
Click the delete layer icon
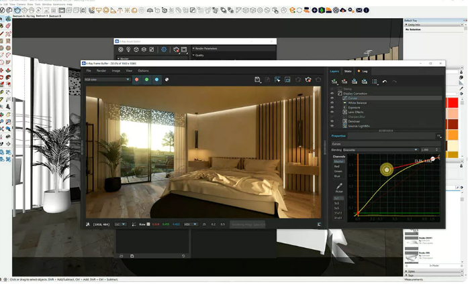click(x=344, y=82)
